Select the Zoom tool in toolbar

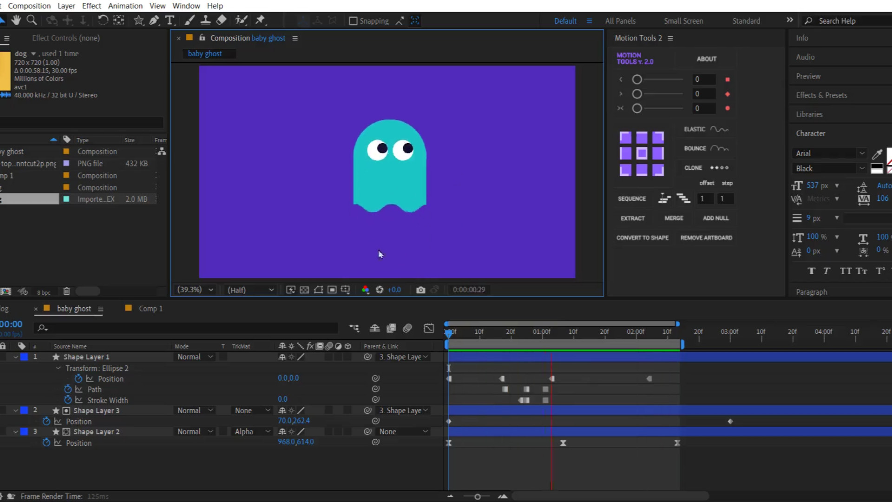tap(32, 20)
